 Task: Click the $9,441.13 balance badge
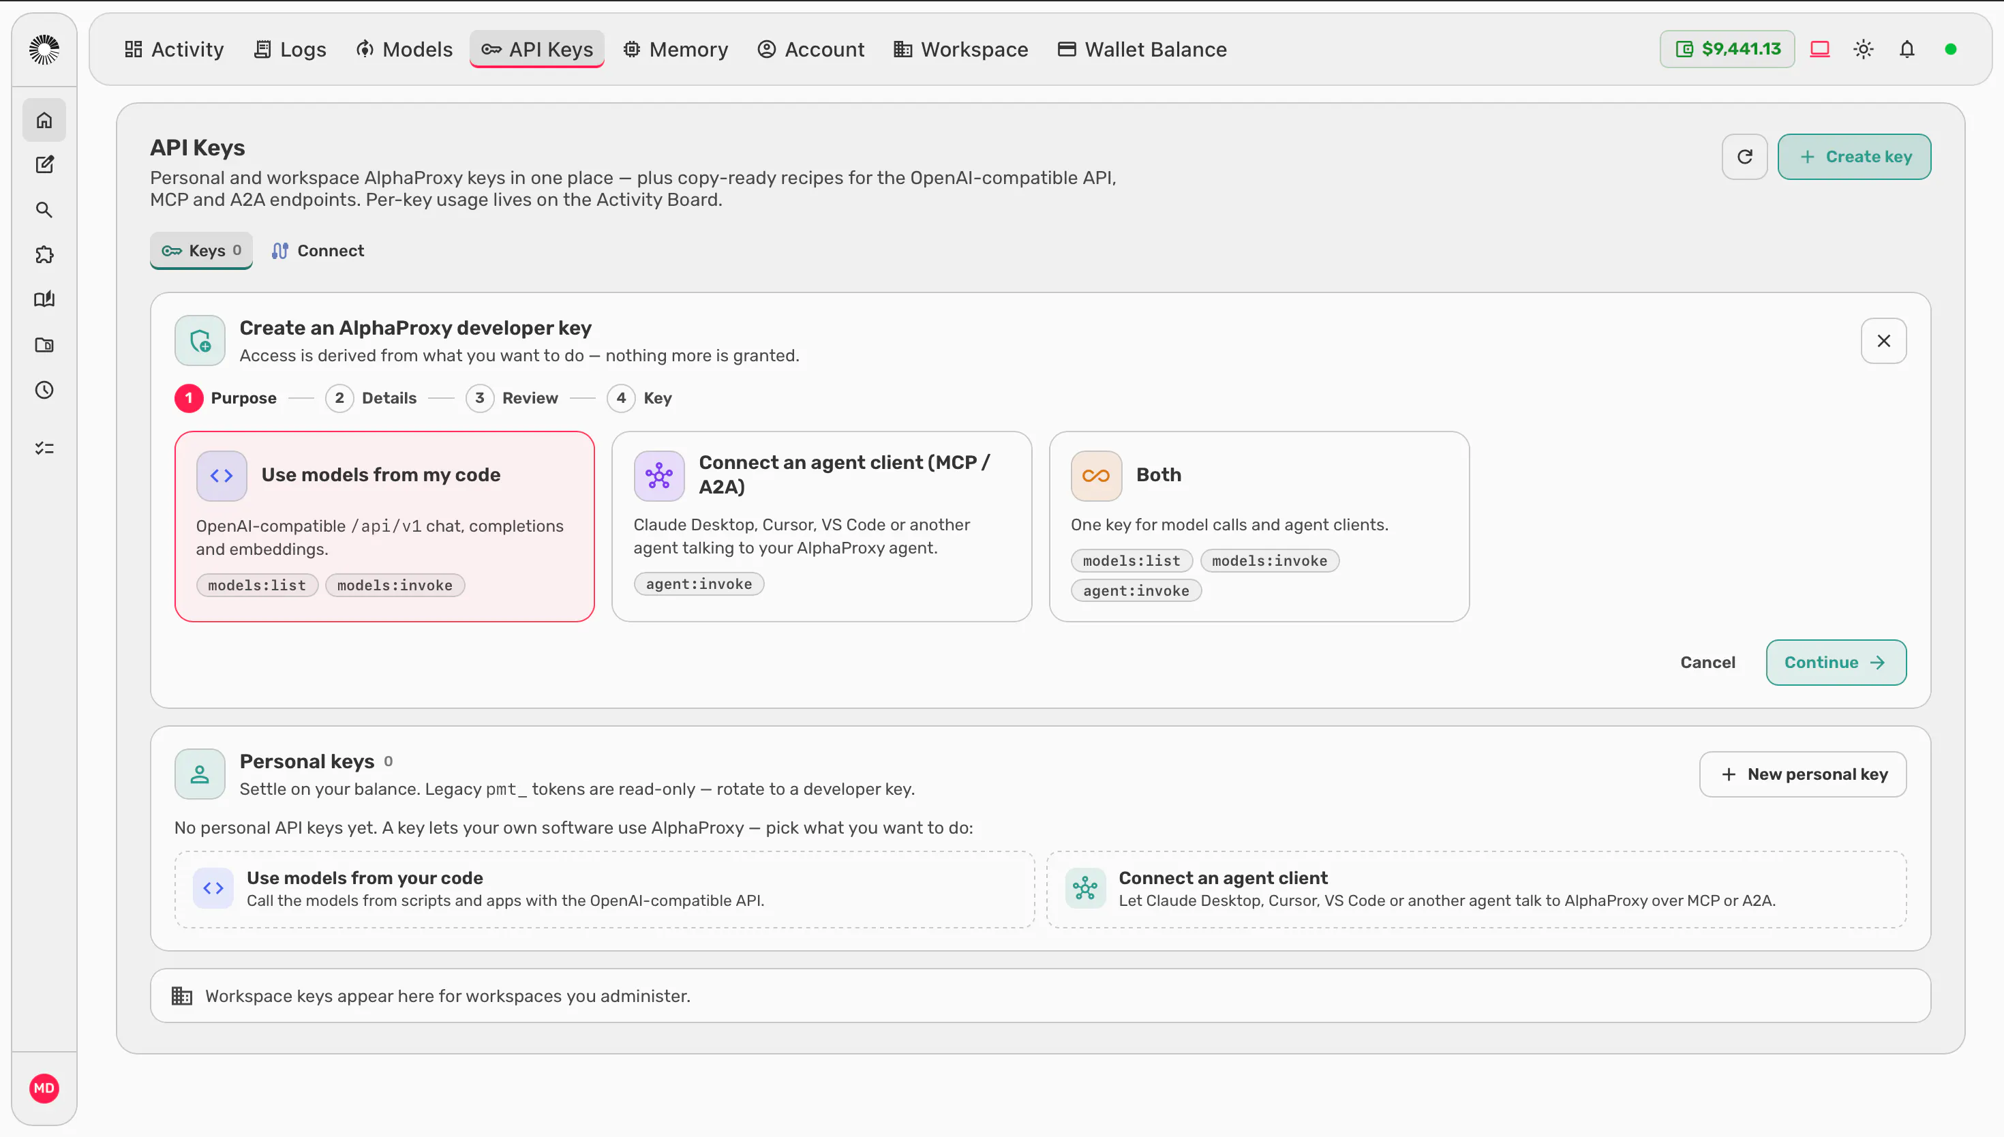coord(1727,49)
